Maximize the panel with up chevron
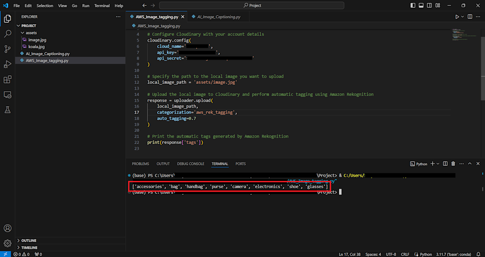The height and width of the screenshot is (257, 485). pyautogui.click(x=470, y=164)
